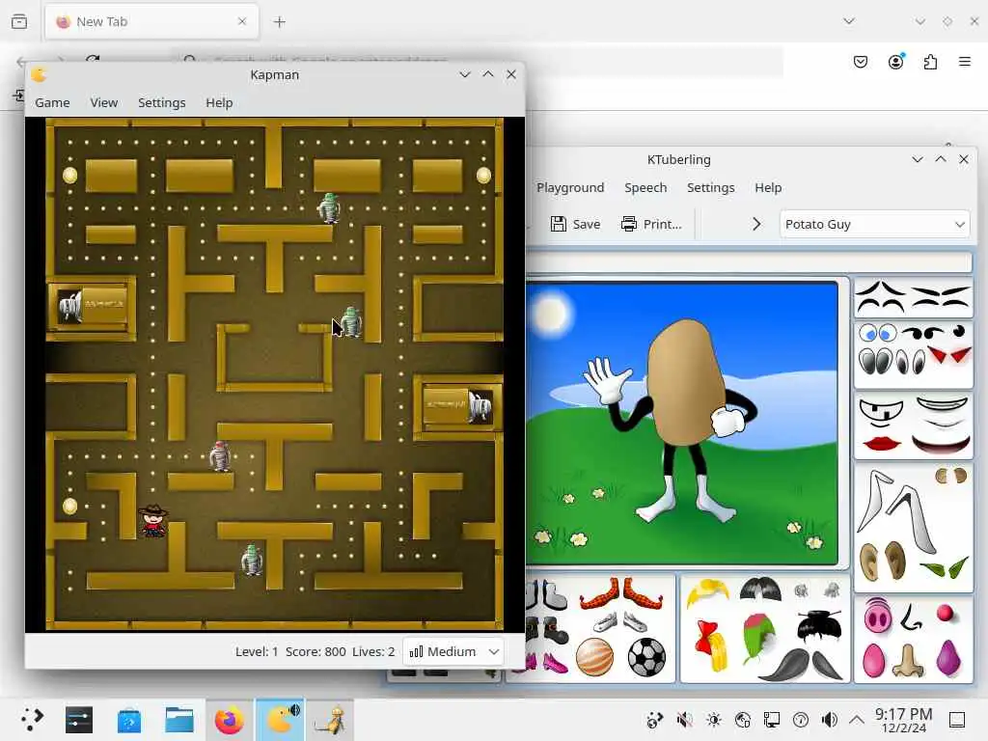Pick the red lips mouth piece
Screen dimensions: 988x741
(882, 444)
